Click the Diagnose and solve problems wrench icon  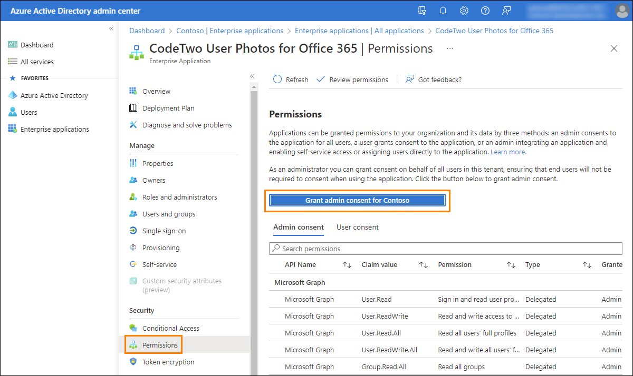(x=133, y=125)
